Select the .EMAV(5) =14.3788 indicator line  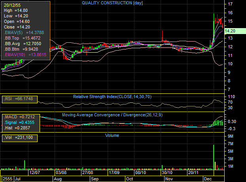click(x=24, y=32)
